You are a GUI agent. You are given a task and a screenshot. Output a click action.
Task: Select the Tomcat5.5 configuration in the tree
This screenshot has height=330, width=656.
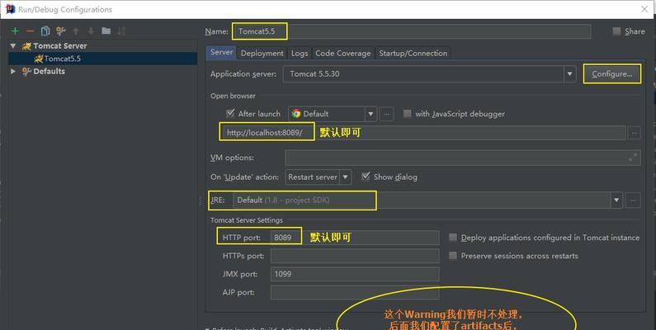coord(103,59)
